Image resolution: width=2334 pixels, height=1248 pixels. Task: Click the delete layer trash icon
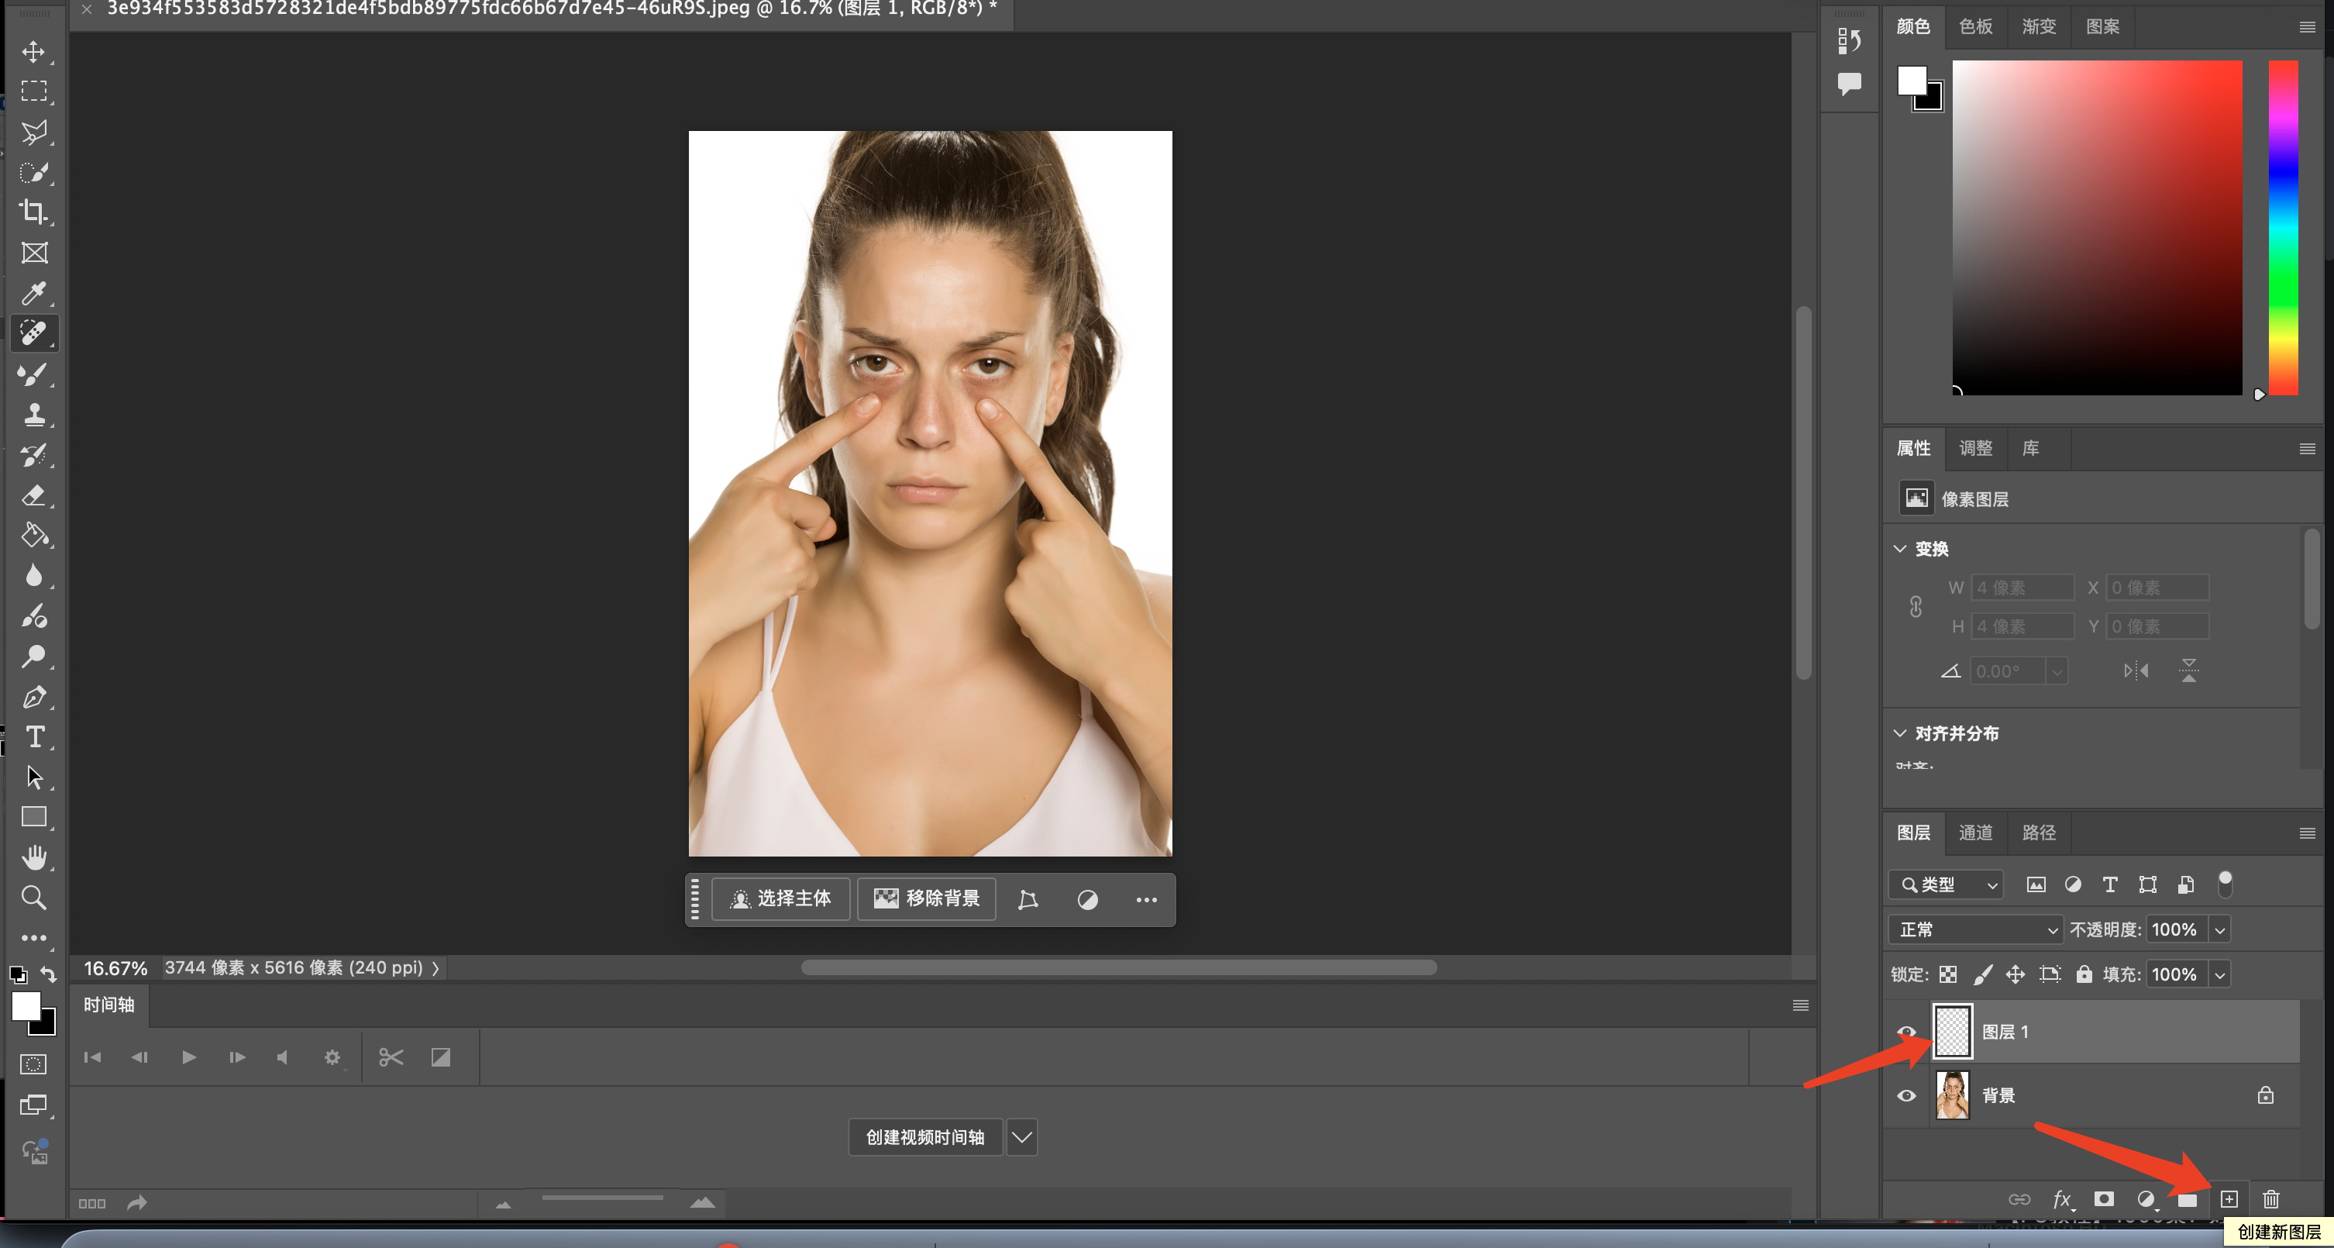(x=2270, y=1199)
